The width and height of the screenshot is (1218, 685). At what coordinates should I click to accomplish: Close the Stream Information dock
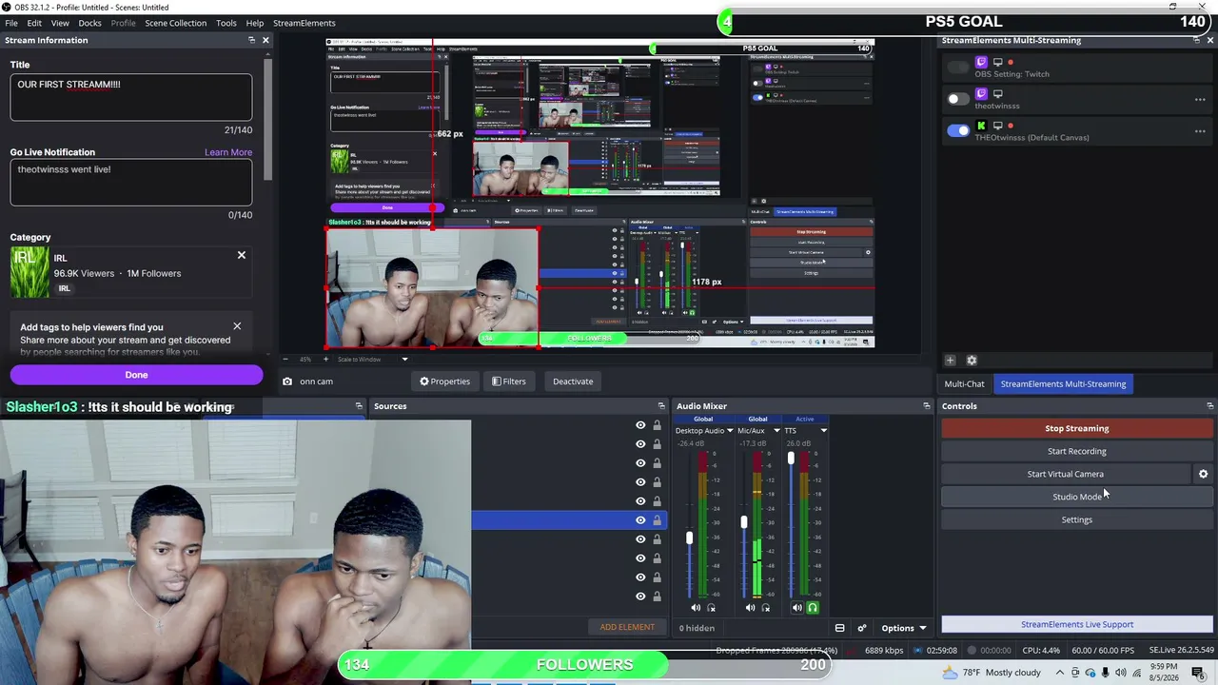tap(265, 40)
